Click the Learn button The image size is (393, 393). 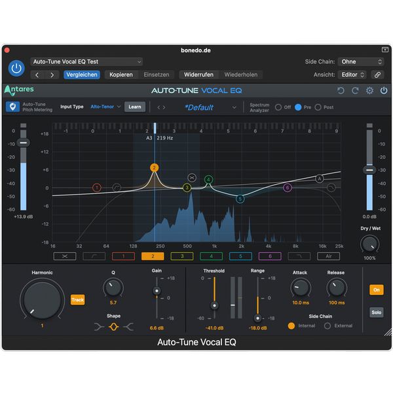click(135, 107)
